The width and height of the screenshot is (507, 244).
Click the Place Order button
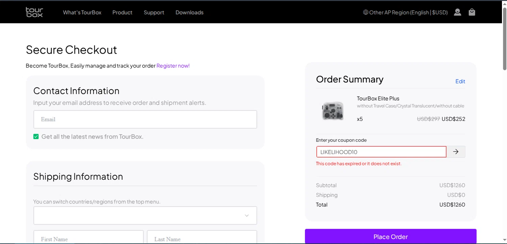coord(390,236)
